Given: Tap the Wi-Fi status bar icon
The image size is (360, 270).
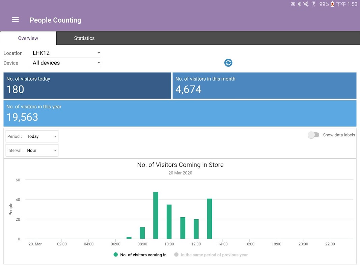Looking at the screenshot, I should [314, 4].
